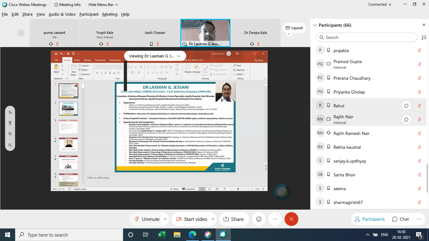Open the Viewing Dr Laxman dropdown
Viewport: 429px width, 241px height.
155,56
